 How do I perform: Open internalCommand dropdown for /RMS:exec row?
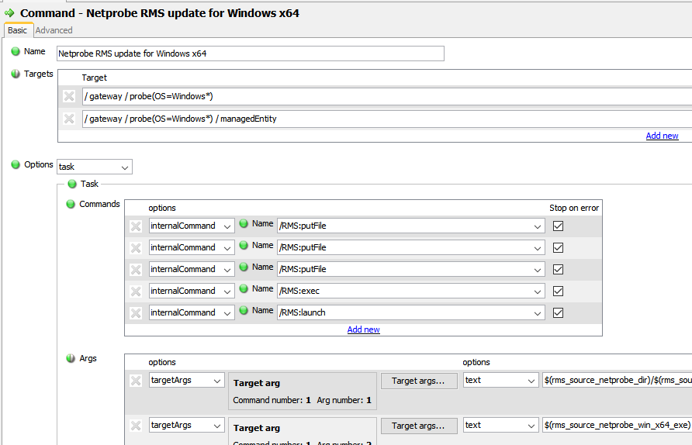(192, 291)
